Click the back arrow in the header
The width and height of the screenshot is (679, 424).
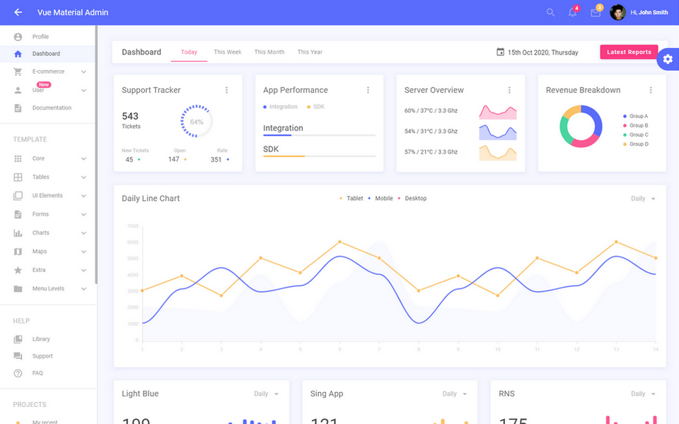coord(17,12)
